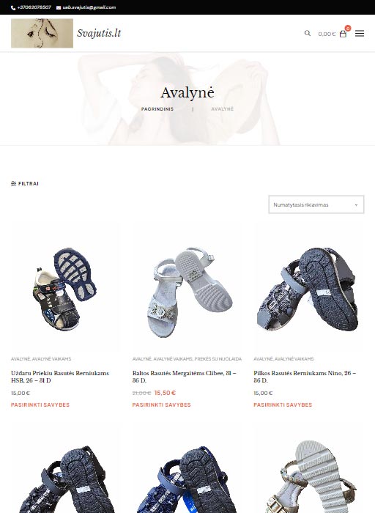Click the Svajutis face sketch logo

[x=42, y=33]
